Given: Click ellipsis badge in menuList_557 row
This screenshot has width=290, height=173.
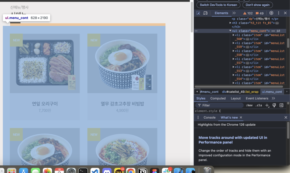Looking at the screenshot, I should [x=247, y=63].
